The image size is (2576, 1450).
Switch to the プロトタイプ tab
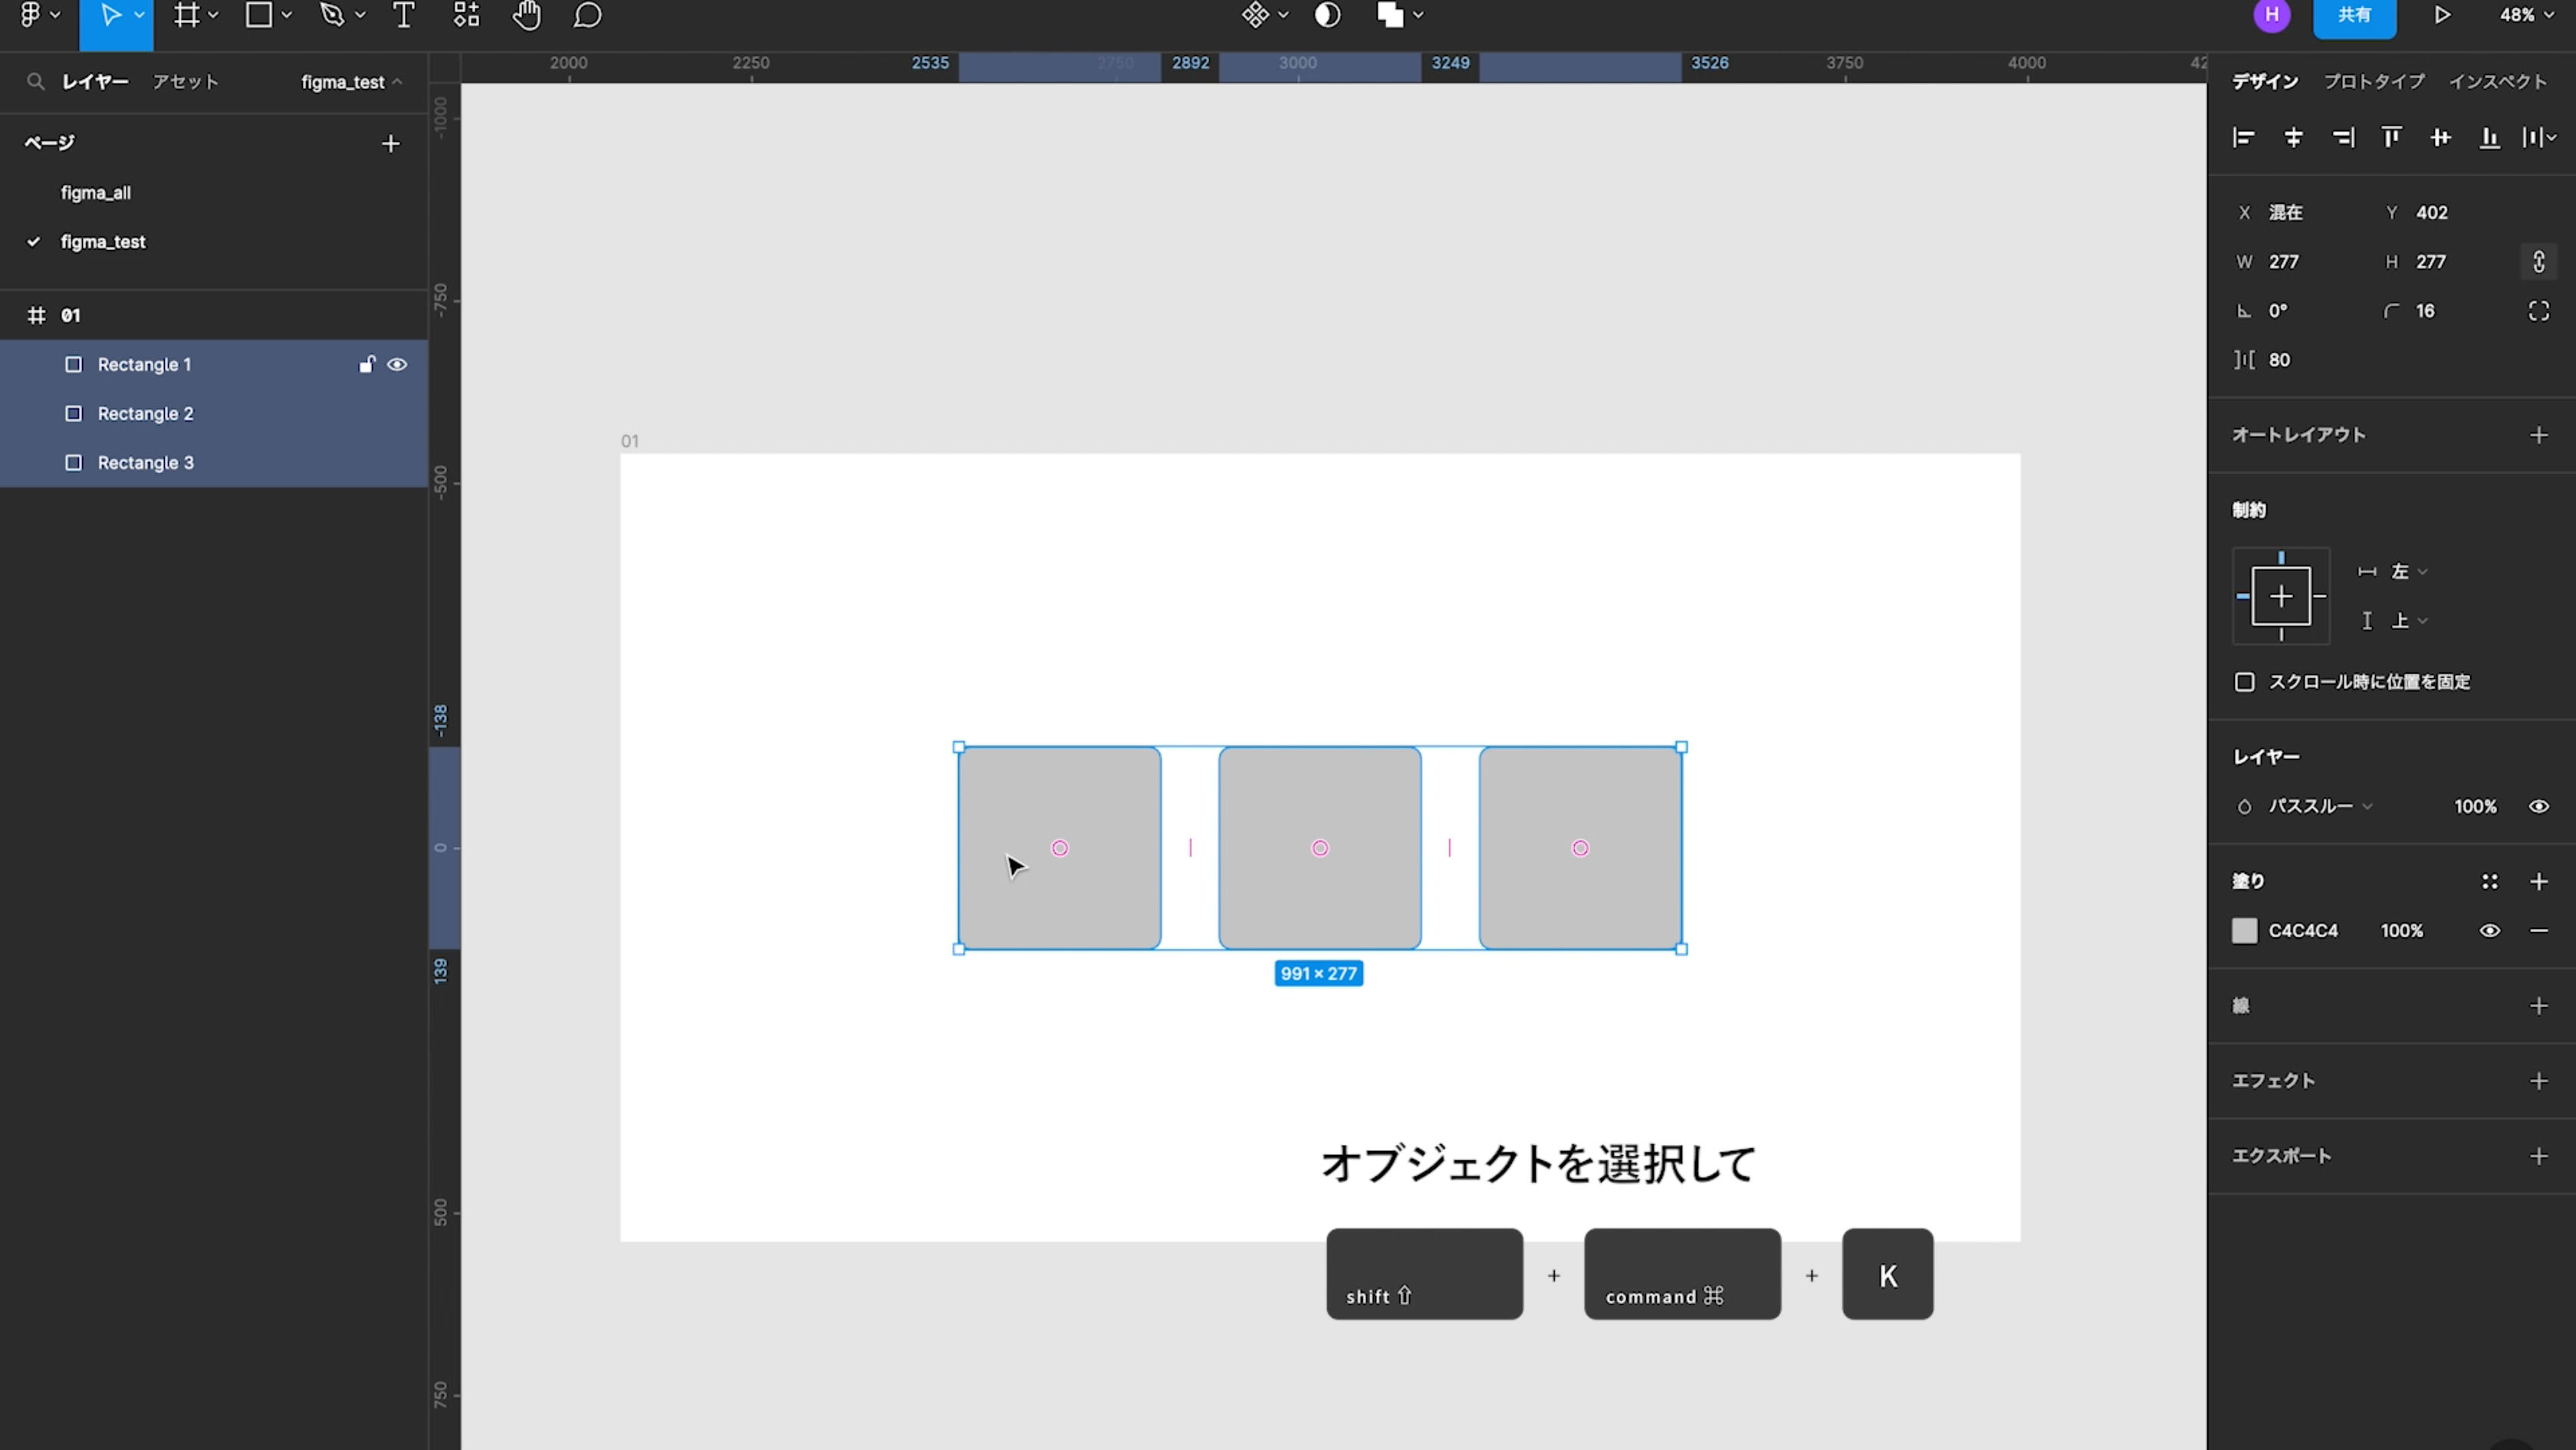pyautogui.click(x=2373, y=82)
